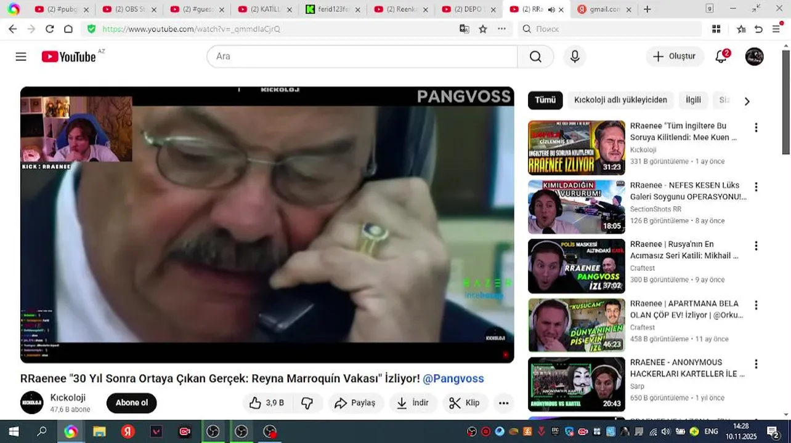The height and width of the screenshot is (443, 791).
Task: Open Kıckoloji channel name link
Action: (68, 397)
